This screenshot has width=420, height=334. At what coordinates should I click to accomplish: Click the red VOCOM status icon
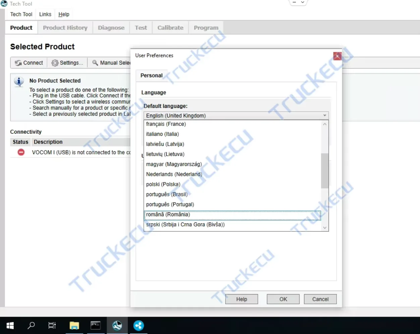(x=21, y=152)
